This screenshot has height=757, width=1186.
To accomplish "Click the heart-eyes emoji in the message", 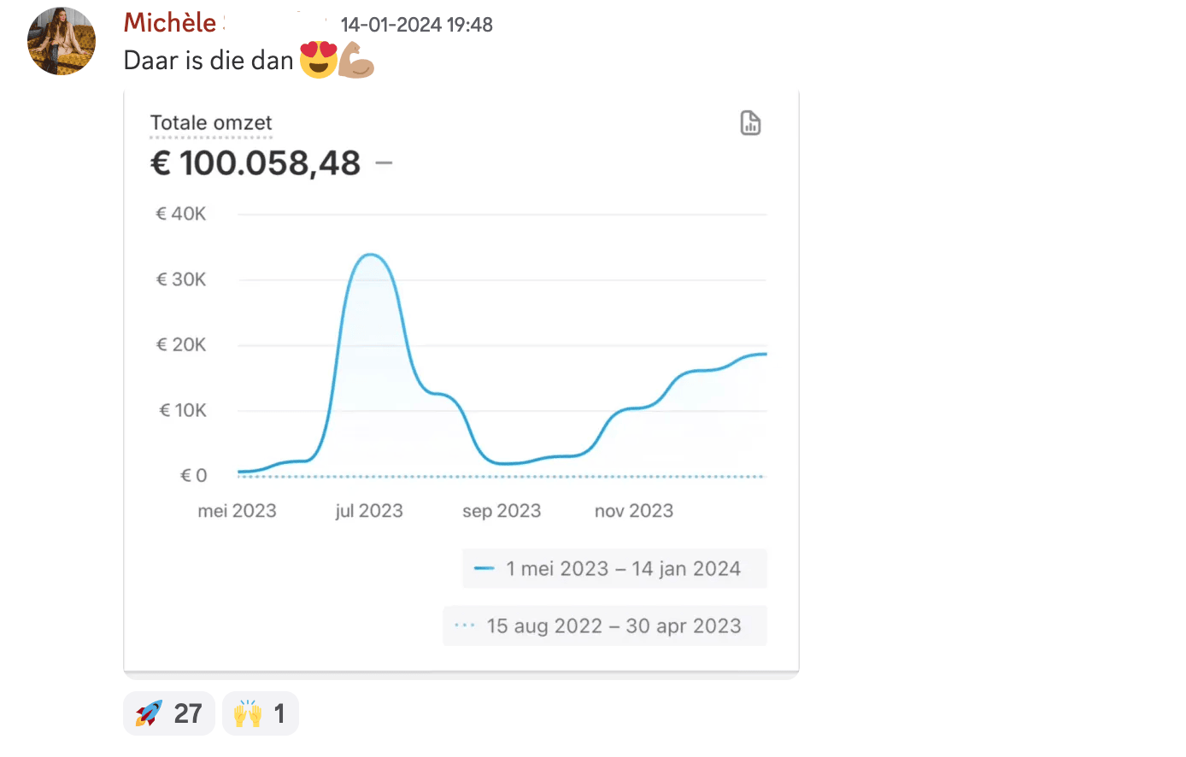I will [x=318, y=60].
